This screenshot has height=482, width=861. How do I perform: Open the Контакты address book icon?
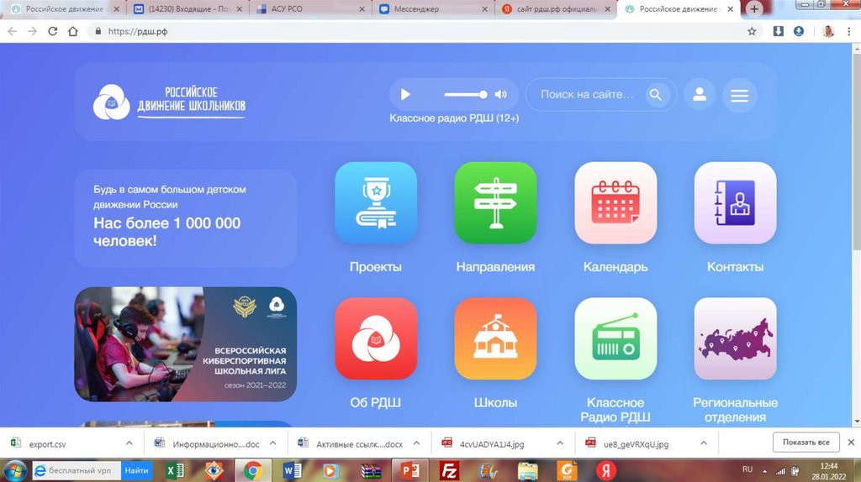click(735, 202)
